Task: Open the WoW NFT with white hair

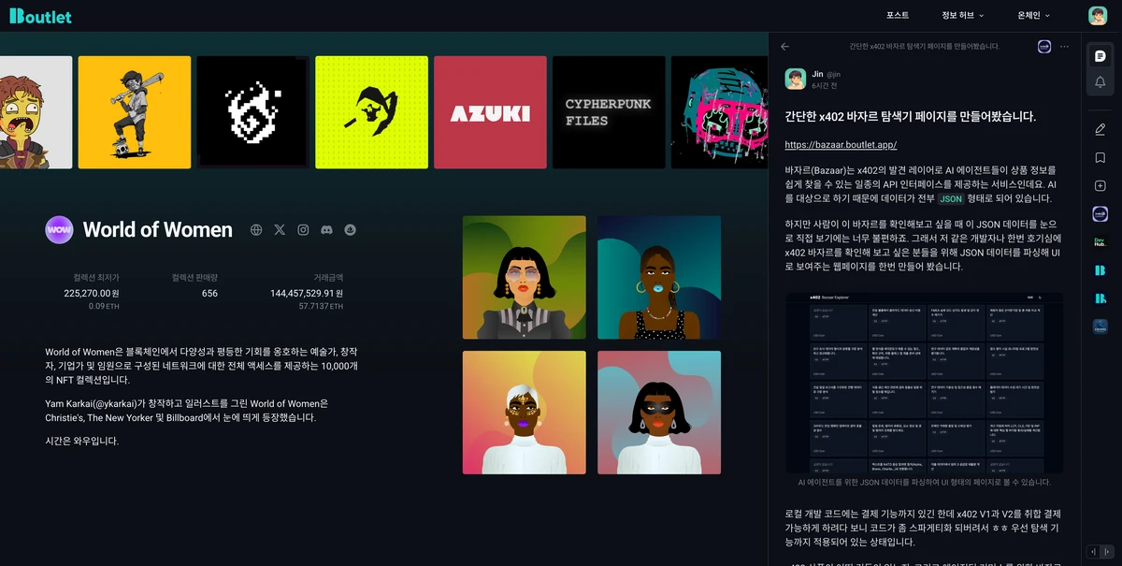Action: pyautogui.click(x=525, y=413)
